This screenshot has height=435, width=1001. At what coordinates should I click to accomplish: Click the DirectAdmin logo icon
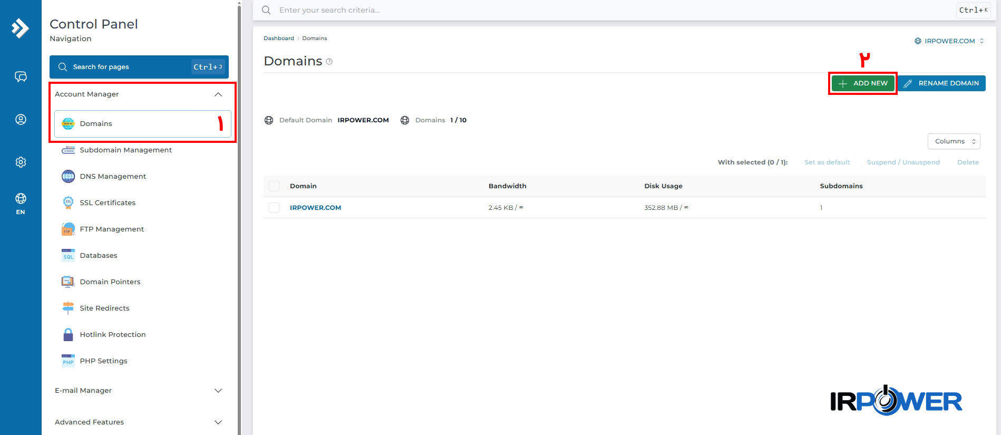click(20, 28)
